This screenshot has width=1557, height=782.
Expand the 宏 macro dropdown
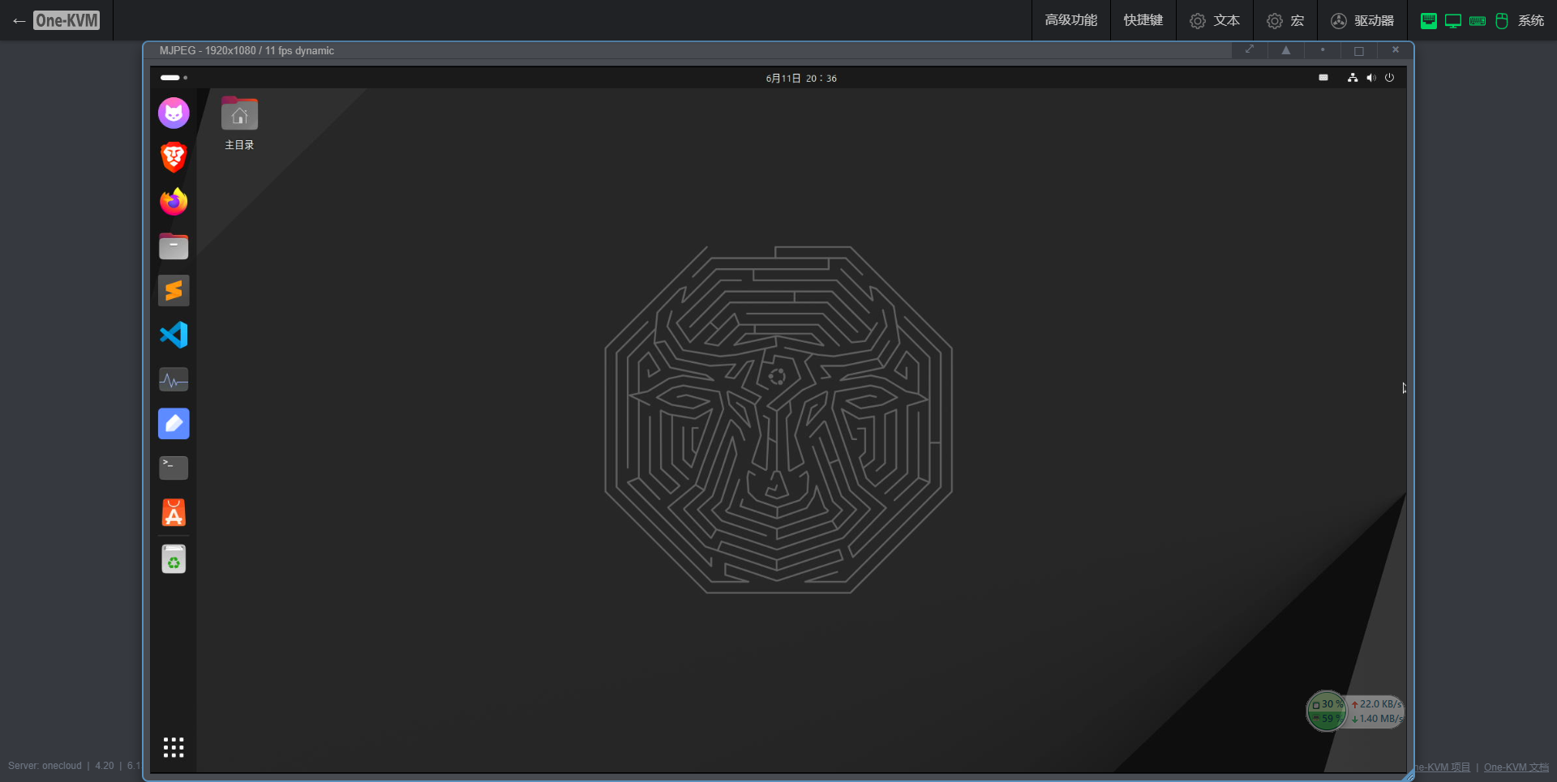point(1286,20)
